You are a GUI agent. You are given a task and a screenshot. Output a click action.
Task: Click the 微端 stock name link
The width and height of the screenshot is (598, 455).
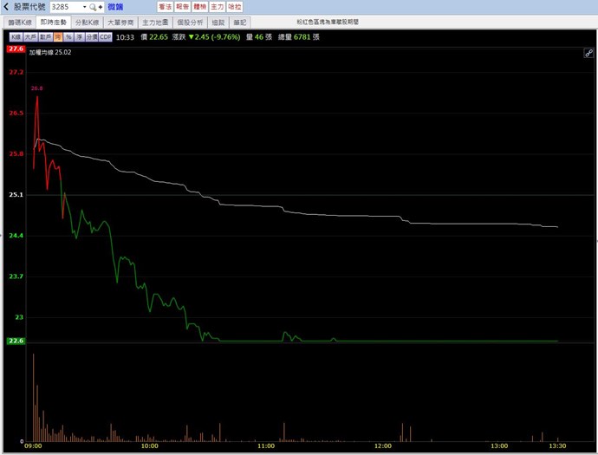pyautogui.click(x=115, y=7)
